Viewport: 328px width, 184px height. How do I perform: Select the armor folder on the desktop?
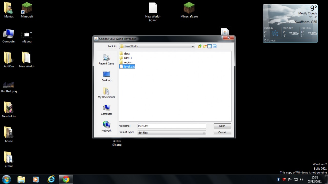coord(9,159)
